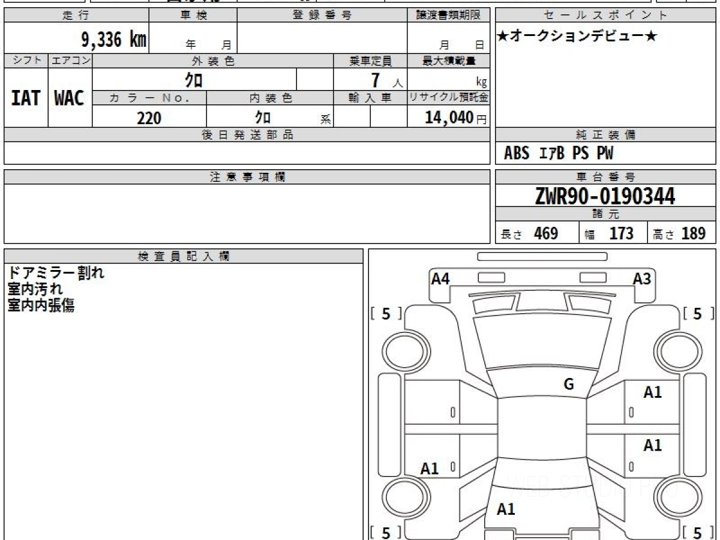Click the 内装色 header cell
The width and height of the screenshot is (720, 540).
[270, 98]
